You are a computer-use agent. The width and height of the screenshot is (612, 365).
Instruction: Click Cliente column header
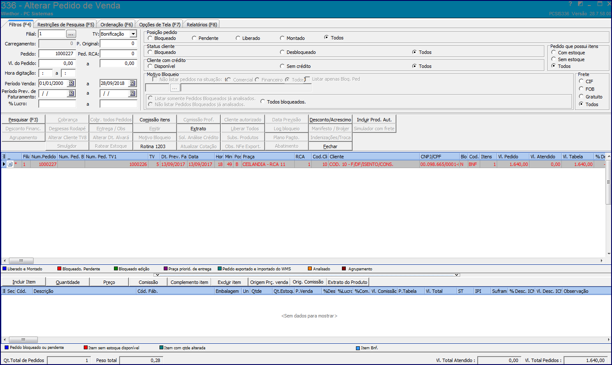coord(374,157)
